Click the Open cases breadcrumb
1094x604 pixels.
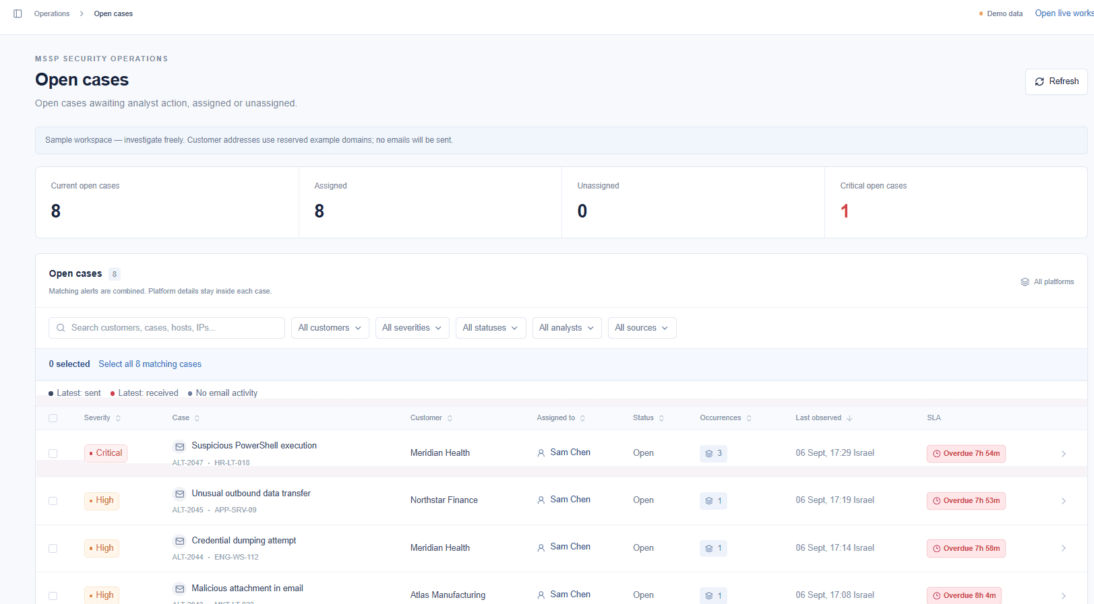[113, 13]
